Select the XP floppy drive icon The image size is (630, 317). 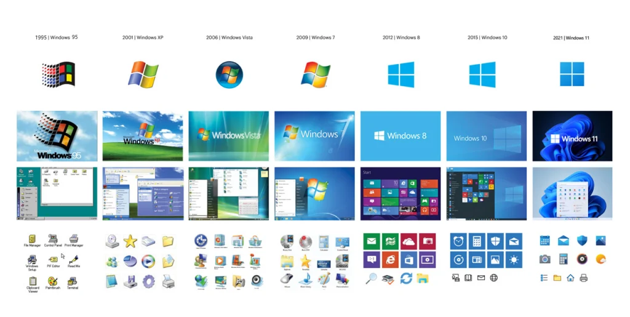click(130, 281)
